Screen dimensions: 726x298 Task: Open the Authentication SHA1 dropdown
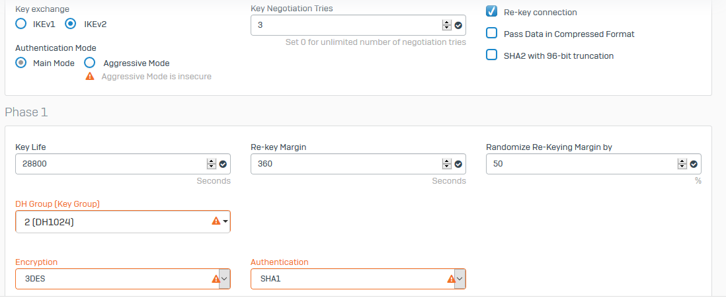[x=358, y=279]
